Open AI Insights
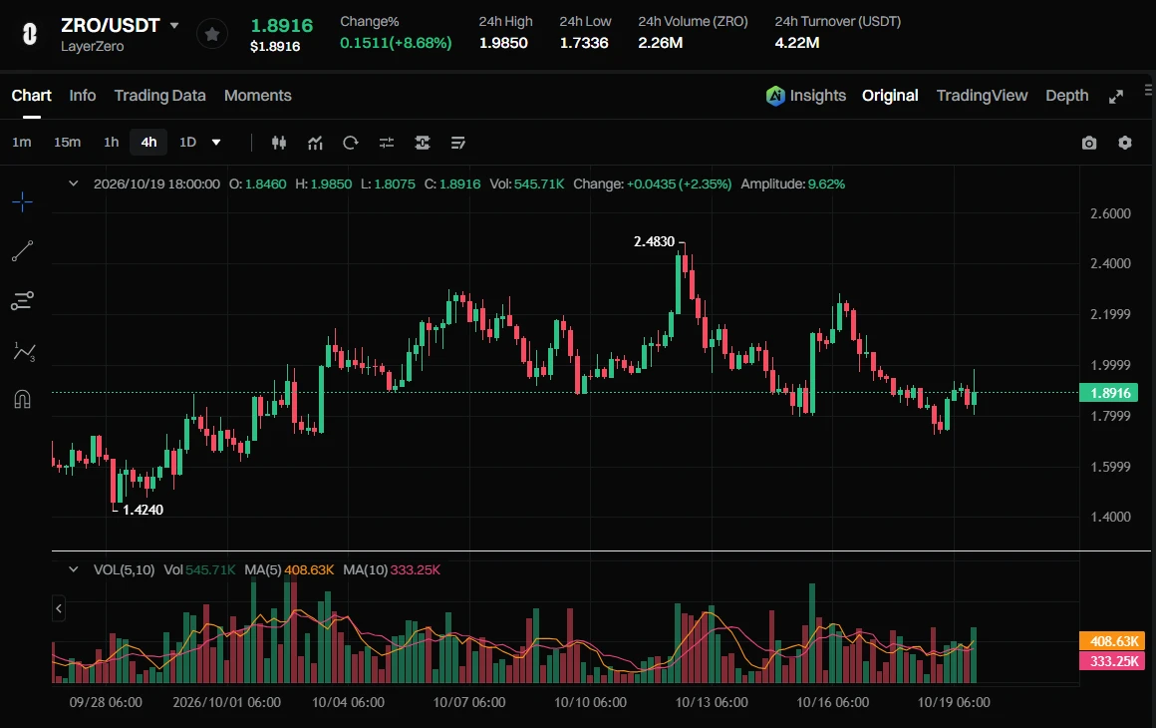The width and height of the screenshot is (1156, 728). 806,95
